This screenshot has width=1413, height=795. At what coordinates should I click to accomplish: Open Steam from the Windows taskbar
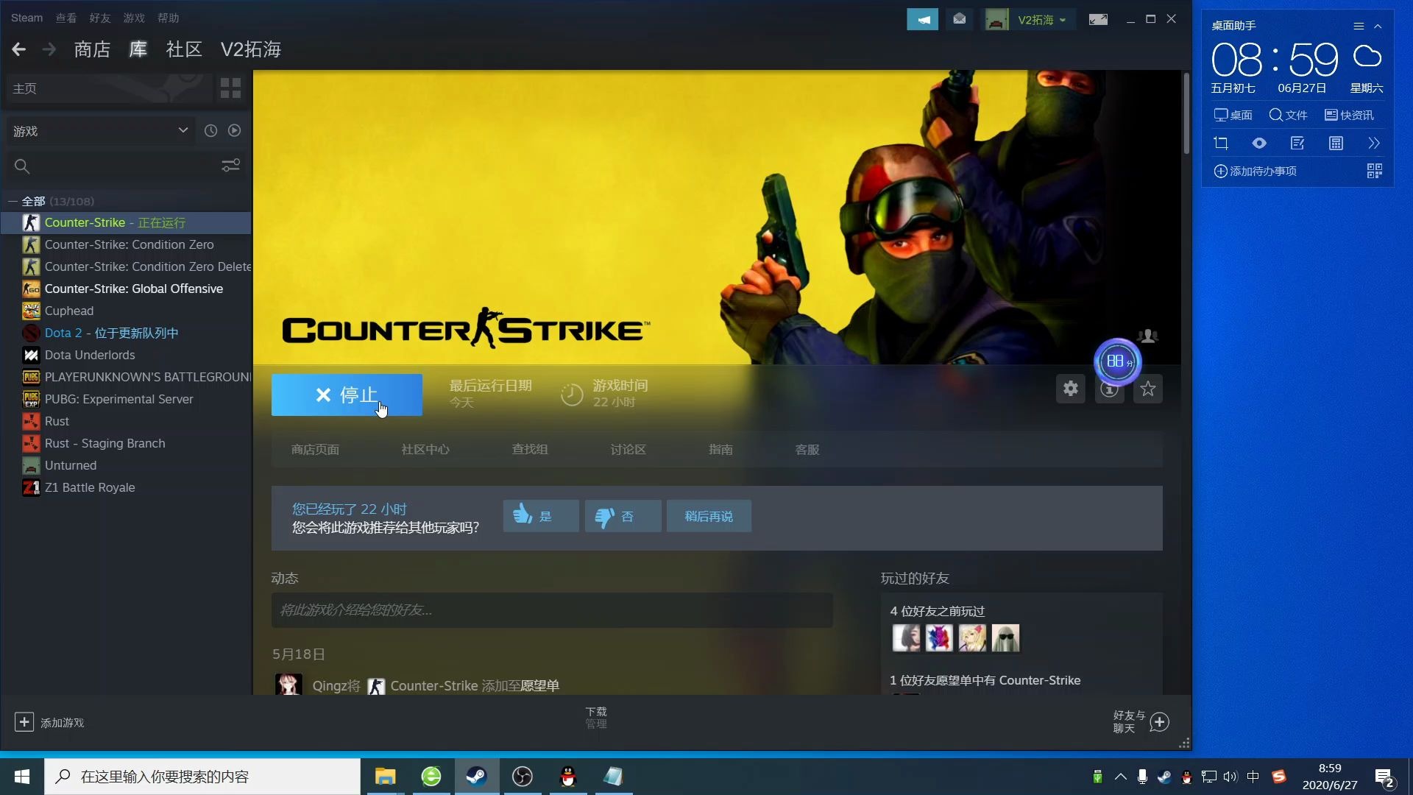pos(476,776)
